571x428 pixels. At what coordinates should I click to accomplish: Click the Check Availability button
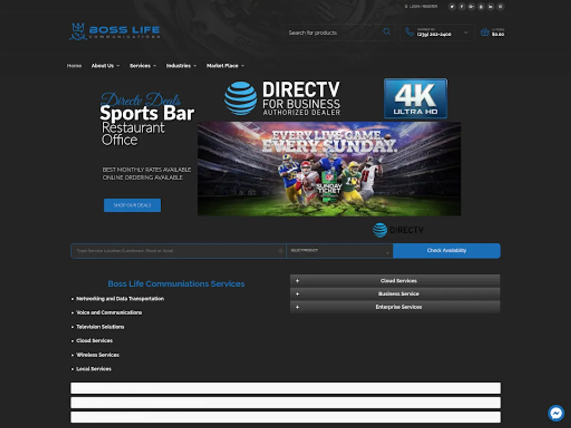coord(447,251)
